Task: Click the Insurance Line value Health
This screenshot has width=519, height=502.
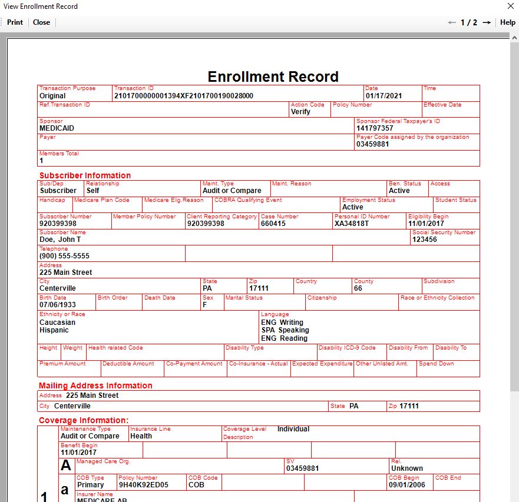Action: (141, 436)
